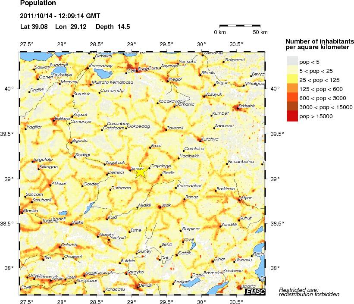Click the '25 < pop < 125' yellow swatch
354x304 pixels.
pyautogui.click(x=292, y=80)
